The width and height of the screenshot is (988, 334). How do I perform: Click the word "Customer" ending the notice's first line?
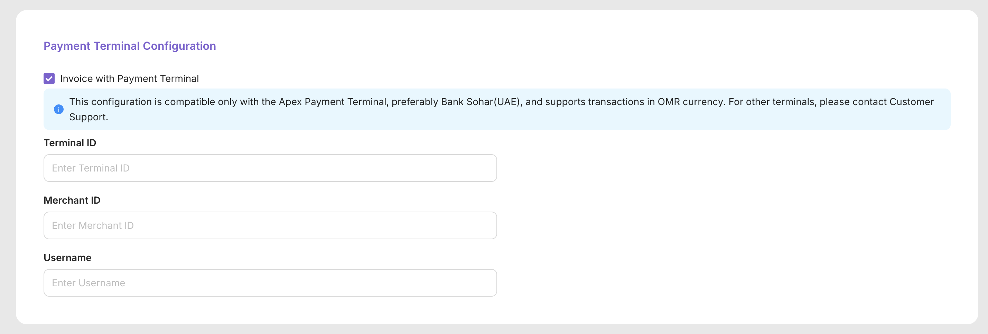pyautogui.click(x=911, y=102)
